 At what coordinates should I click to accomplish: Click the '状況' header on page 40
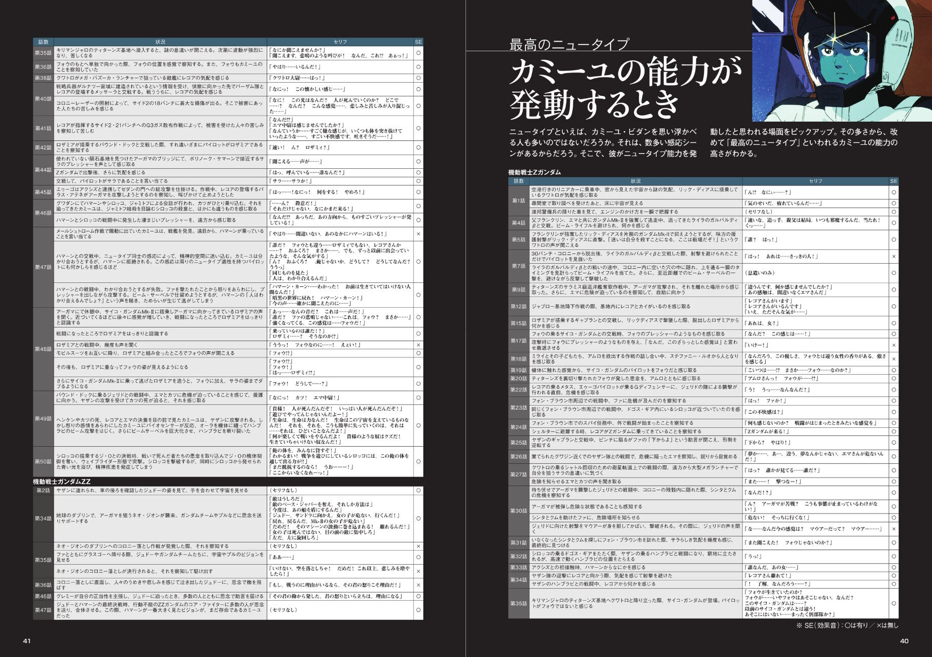coord(636,181)
